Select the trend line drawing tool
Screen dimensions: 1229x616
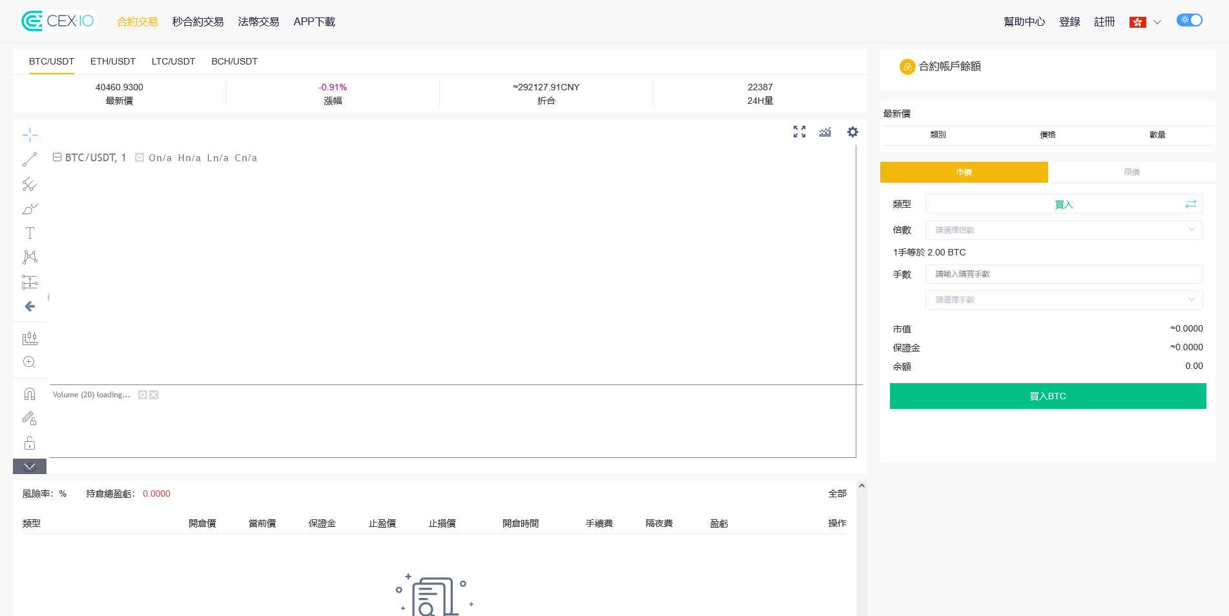pyautogui.click(x=30, y=159)
